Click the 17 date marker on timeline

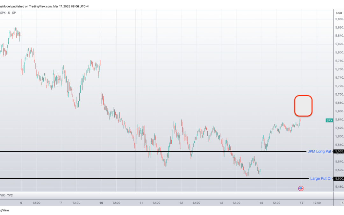pyautogui.click(x=301, y=203)
